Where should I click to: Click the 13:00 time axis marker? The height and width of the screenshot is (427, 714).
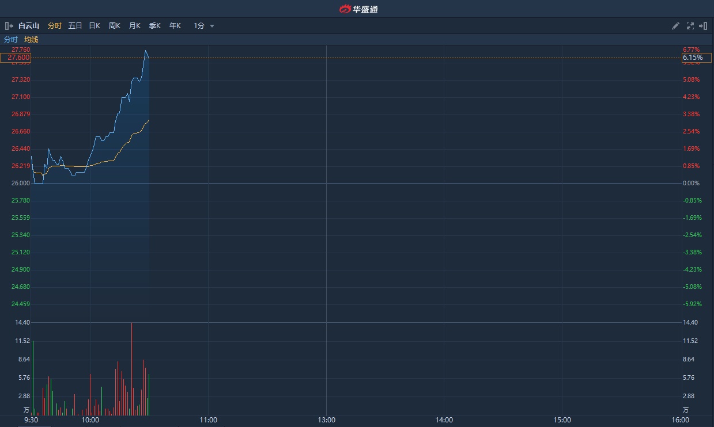pos(326,420)
